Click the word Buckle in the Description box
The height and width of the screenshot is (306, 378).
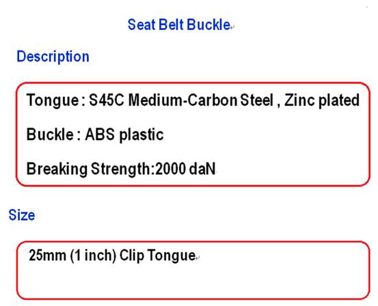50,134
